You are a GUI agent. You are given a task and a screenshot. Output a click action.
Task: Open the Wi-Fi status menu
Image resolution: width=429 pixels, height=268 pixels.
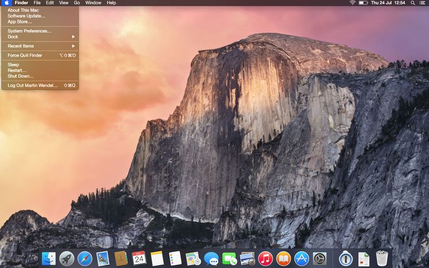coord(352,3)
